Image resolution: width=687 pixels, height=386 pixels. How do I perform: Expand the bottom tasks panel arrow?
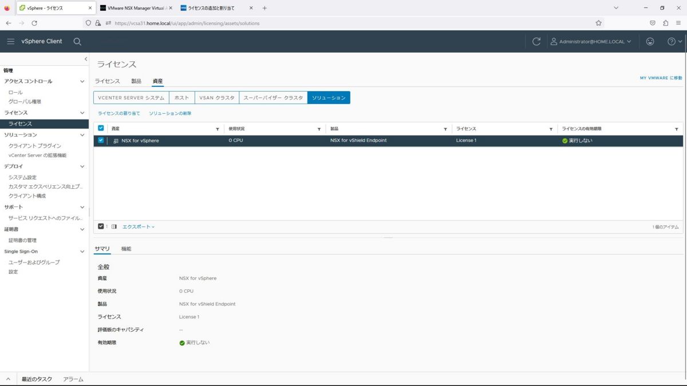pos(8,379)
